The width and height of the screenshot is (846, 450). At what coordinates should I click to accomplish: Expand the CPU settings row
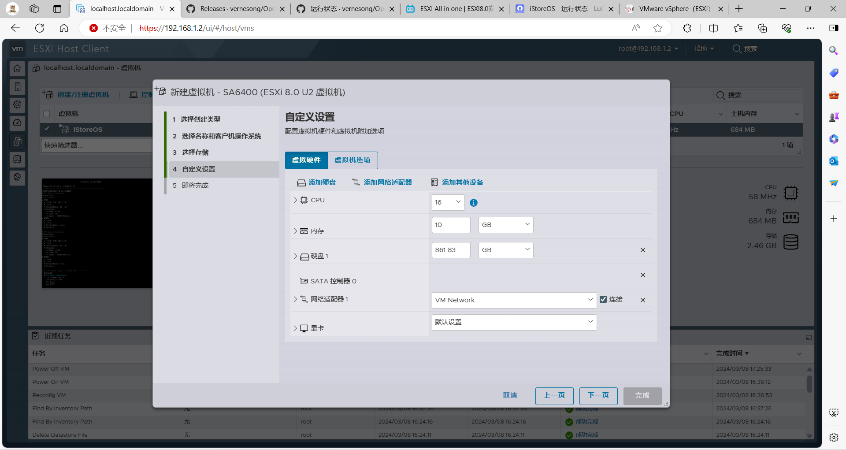295,200
